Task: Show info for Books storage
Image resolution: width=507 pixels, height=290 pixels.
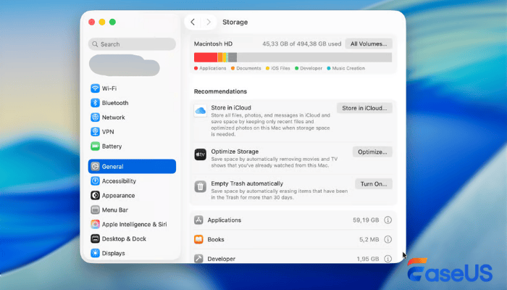Action: (387, 239)
